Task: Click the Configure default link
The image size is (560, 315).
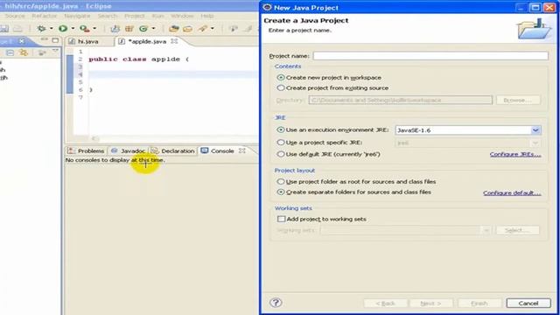Action: pos(512,192)
